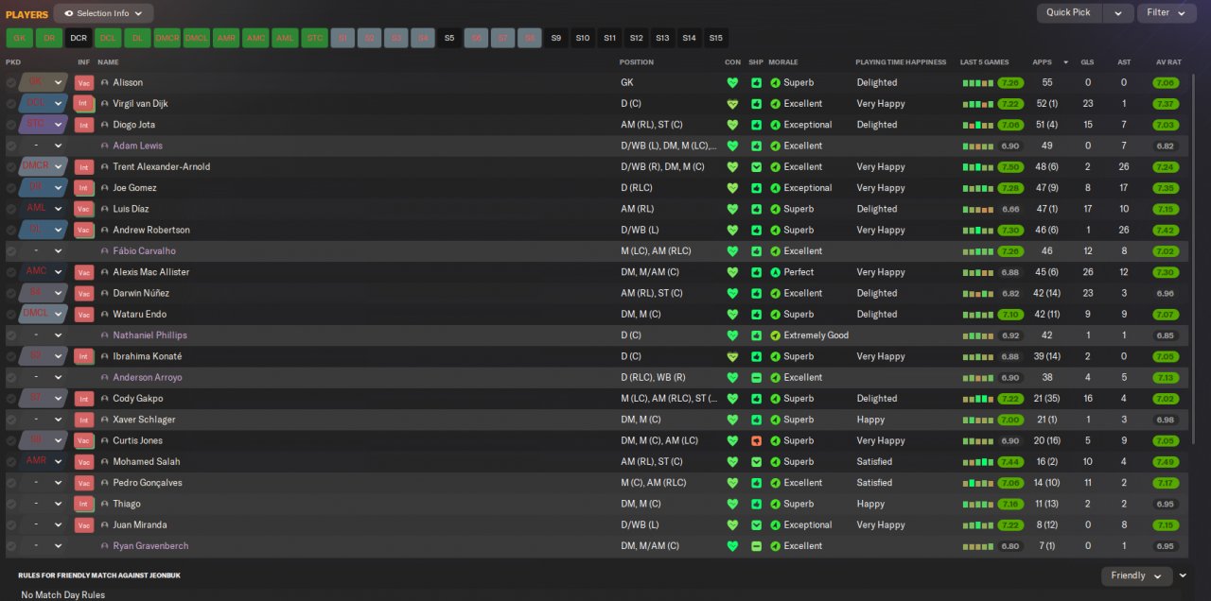Click Trent Alexander-Arnold's match sharpness icon
Viewport: 1211px width, 601px height.
[x=756, y=167]
